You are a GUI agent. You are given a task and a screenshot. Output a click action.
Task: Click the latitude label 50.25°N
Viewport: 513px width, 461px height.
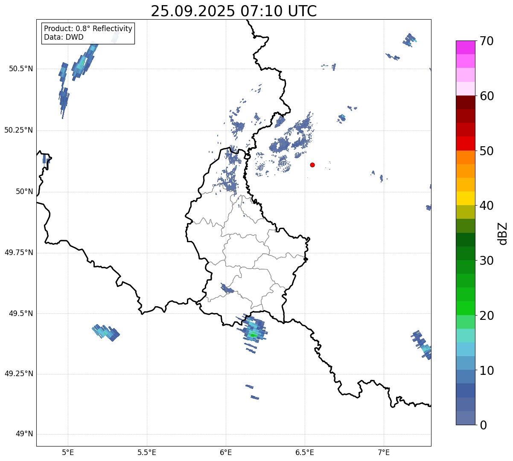(x=18, y=130)
